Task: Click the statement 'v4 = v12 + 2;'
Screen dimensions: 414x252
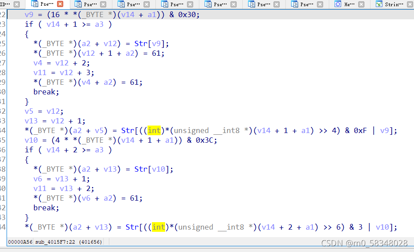Action: coord(61,63)
